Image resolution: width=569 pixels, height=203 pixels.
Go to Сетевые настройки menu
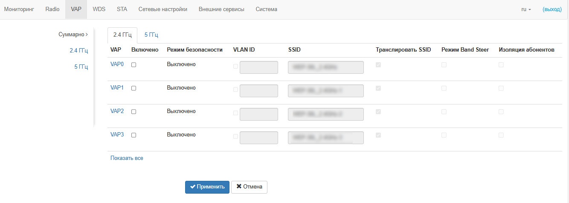[x=163, y=9]
